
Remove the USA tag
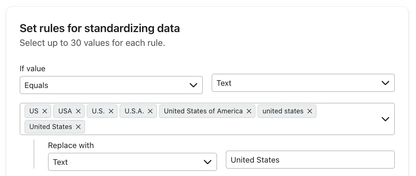[x=78, y=111]
